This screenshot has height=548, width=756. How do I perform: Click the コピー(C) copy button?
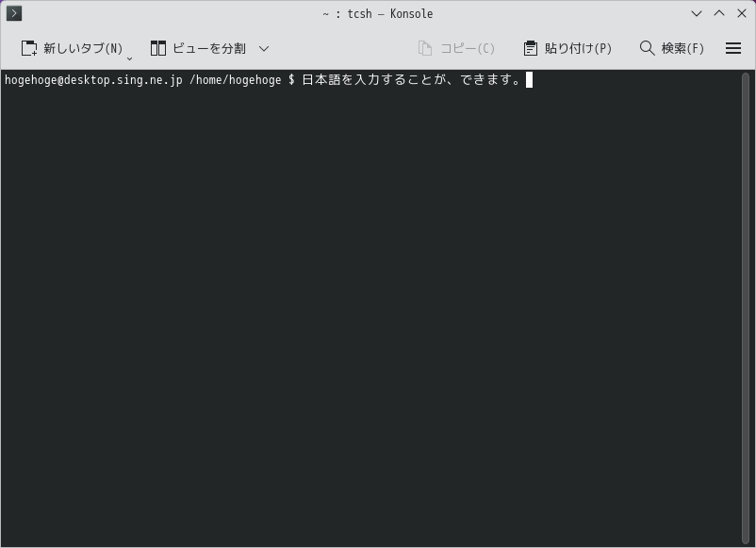(456, 48)
